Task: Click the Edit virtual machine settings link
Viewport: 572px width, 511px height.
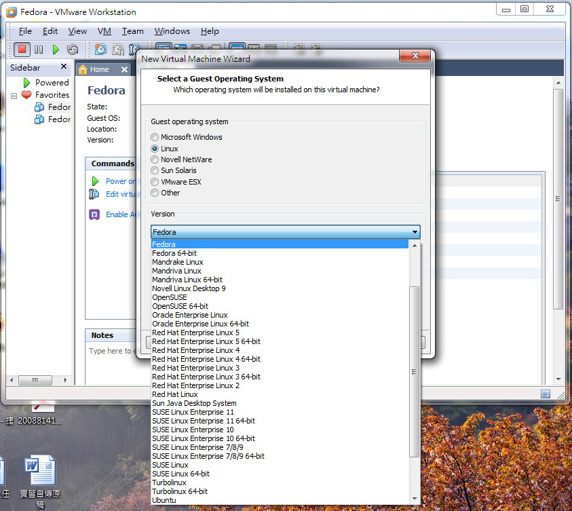Action: pyautogui.click(x=120, y=194)
